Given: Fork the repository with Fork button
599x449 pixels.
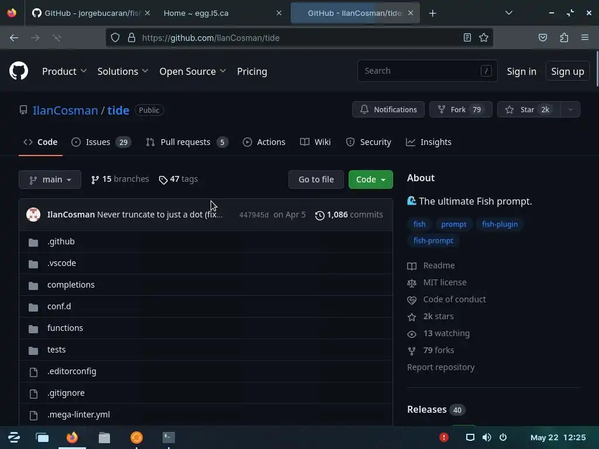Looking at the screenshot, I should (461, 109).
